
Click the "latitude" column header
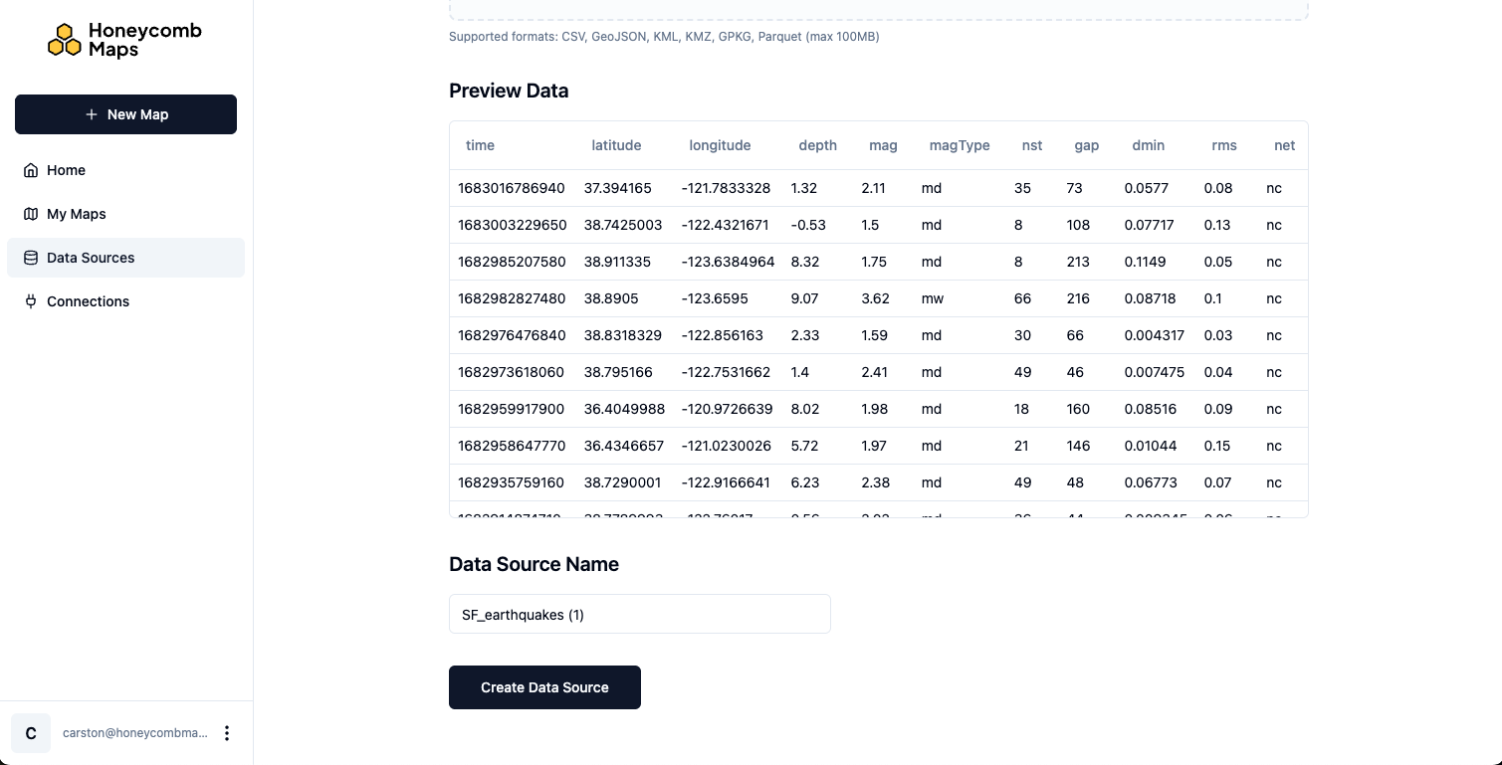616,145
